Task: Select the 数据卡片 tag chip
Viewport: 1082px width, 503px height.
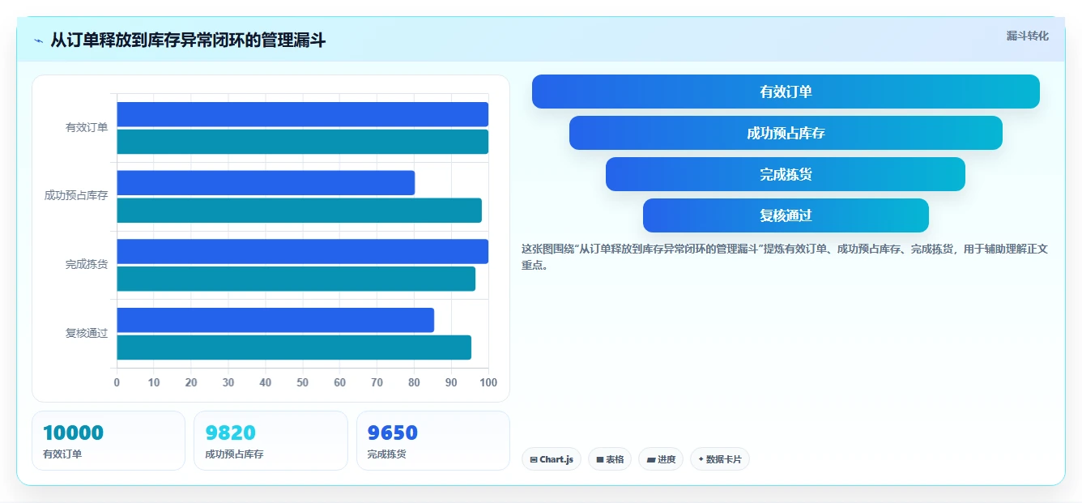Action: tap(720, 459)
